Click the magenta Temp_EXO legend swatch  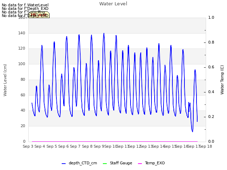coord(140,164)
